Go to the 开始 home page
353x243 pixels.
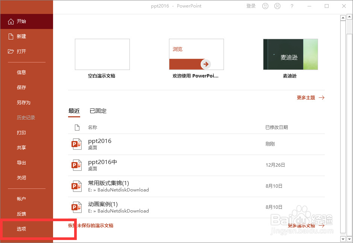click(x=27, y=21)
